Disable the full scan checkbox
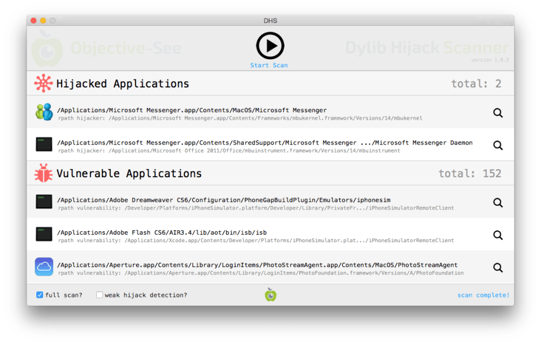This screenshot has height=344, width=541. (39, 295)
